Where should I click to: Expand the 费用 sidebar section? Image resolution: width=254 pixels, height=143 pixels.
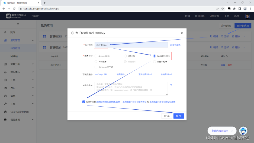point(18,88)
